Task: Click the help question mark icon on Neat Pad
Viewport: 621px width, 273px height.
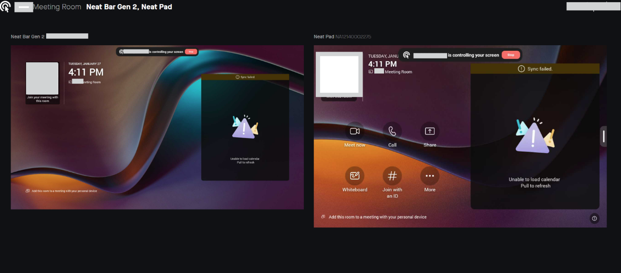Action: pos(594,218)
